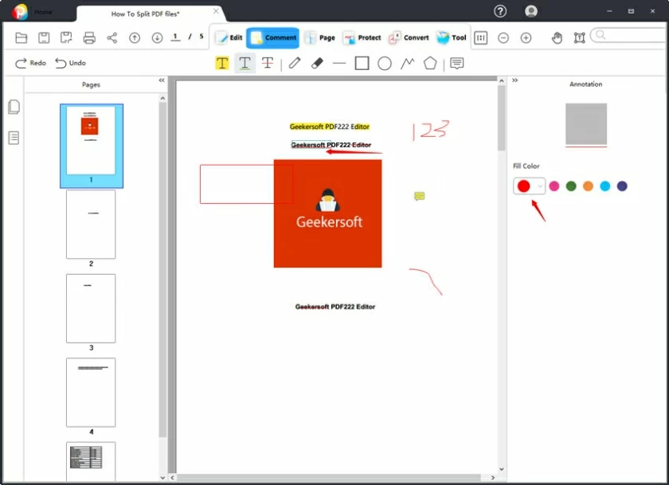Select the underline text tool
This screenshot has height=485, width=669.
click(x=245, y=63)
